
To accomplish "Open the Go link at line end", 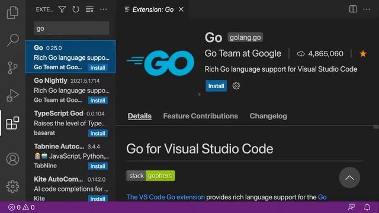I will 322,197.
